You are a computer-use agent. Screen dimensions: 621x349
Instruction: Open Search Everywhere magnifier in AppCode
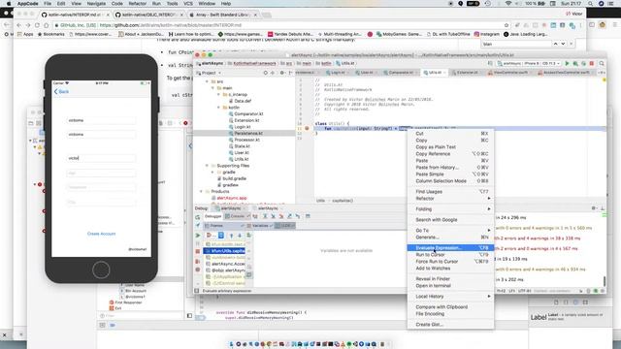point(602,63)
